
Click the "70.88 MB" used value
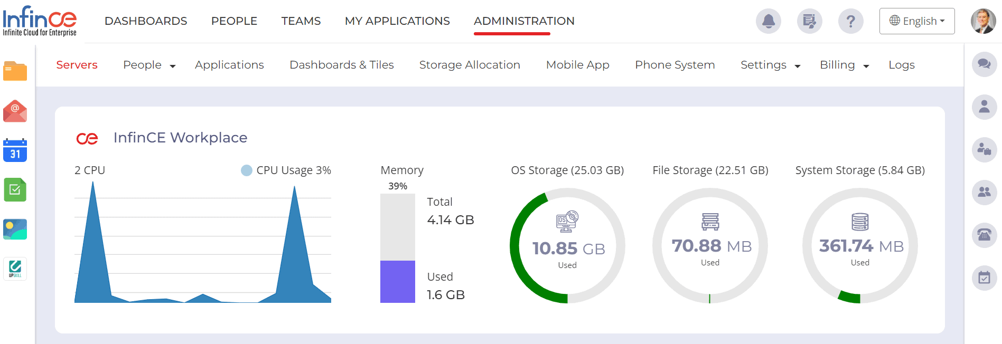coord(711,246)
